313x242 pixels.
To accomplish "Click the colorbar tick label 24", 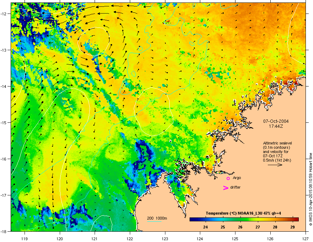I will (x=206, y=227).
